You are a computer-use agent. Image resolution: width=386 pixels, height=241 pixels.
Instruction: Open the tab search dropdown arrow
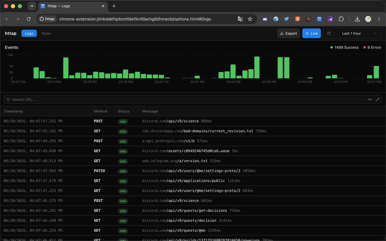32,6
